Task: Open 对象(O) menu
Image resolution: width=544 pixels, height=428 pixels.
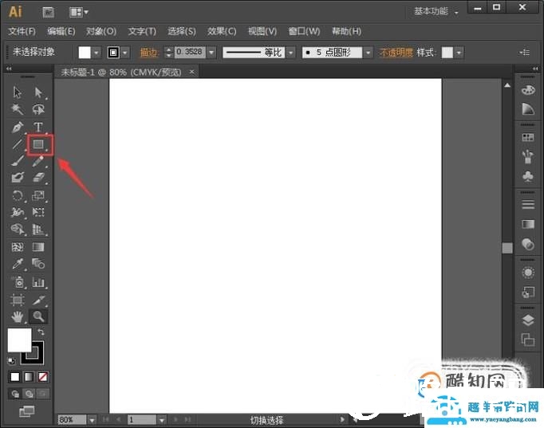Action: tap(101, 32)
